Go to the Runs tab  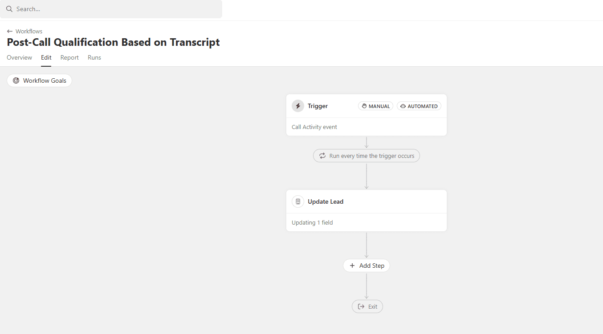(94, 57)
